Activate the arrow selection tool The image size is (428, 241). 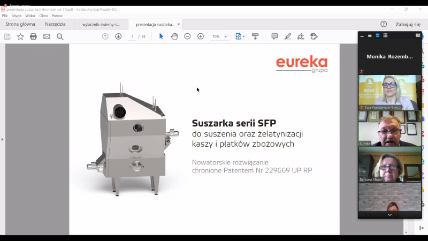(161, 36)
